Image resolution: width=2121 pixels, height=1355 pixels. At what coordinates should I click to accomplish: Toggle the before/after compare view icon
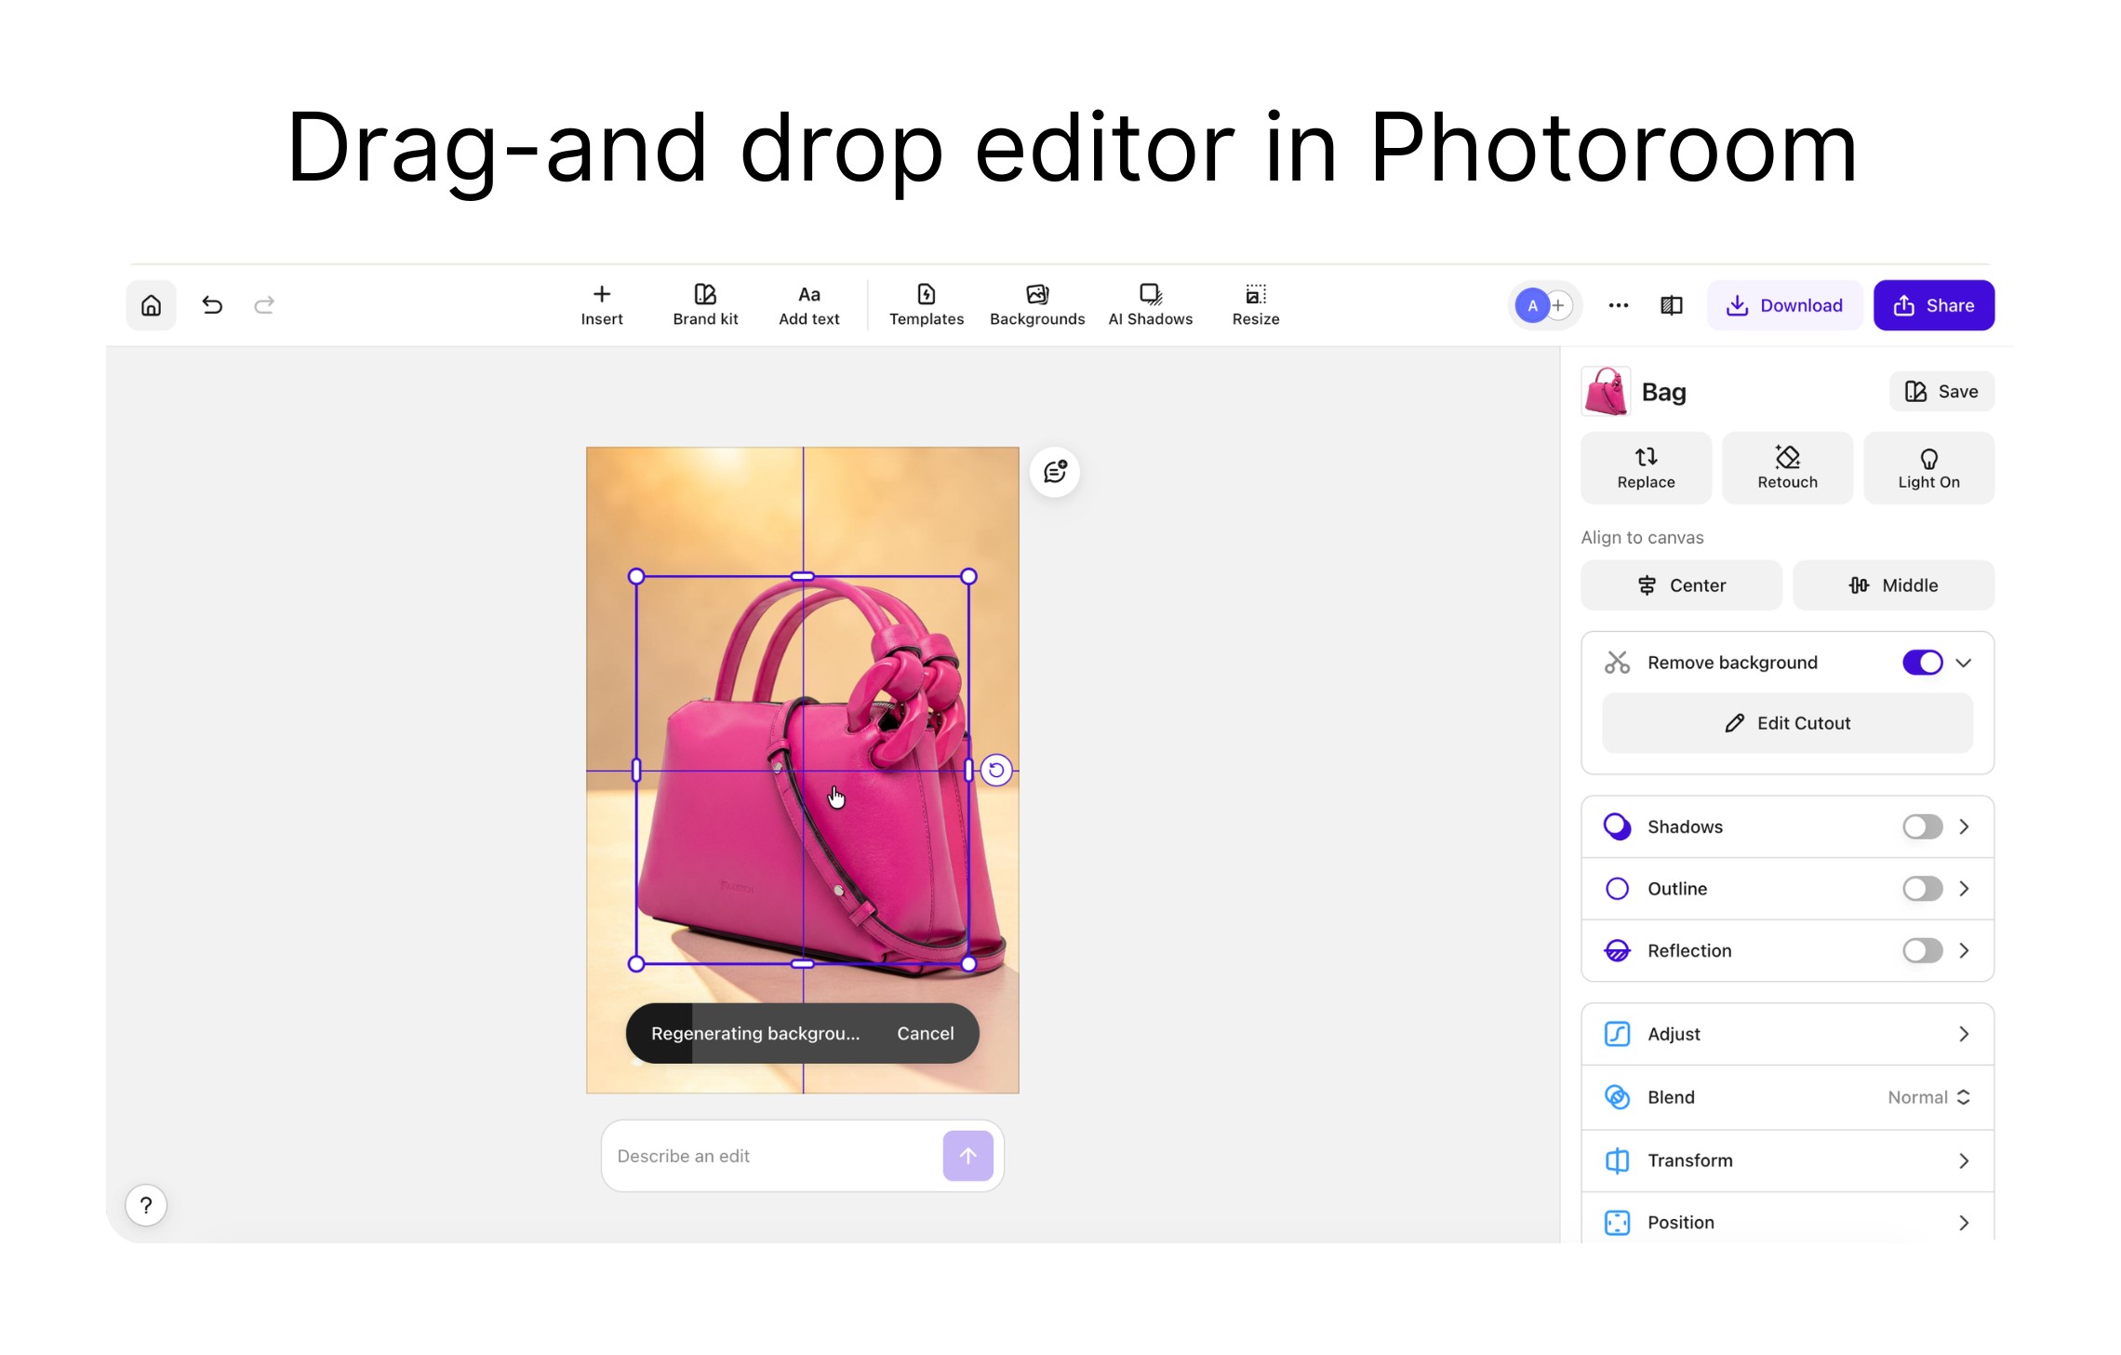(x=1671, y=305)
